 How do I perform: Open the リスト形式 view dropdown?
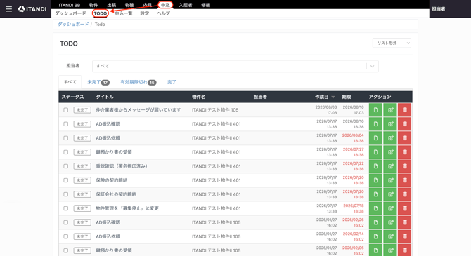pos(392,43)
